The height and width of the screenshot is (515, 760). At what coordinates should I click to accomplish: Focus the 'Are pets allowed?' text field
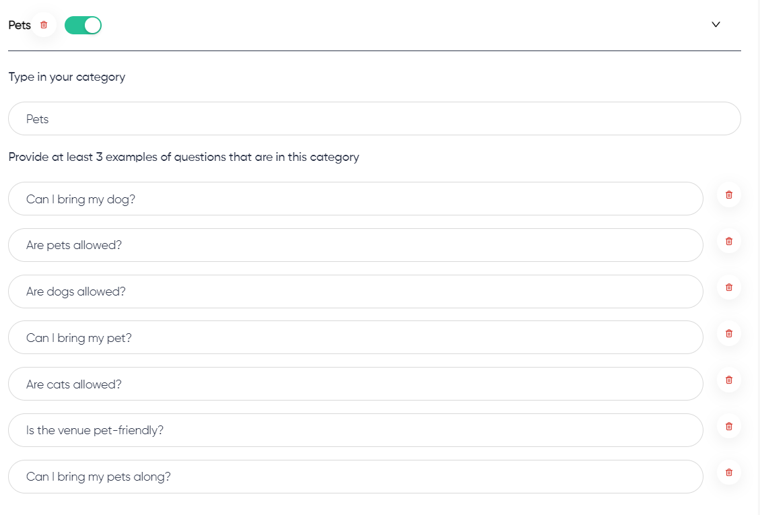pos(355,245)
